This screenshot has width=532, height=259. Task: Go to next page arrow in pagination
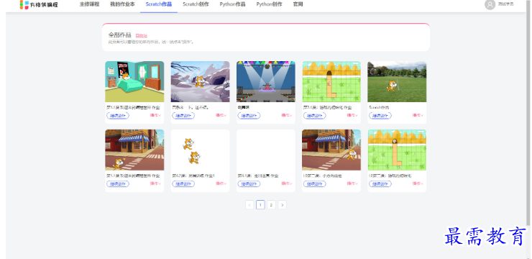(x=283, y=205)
